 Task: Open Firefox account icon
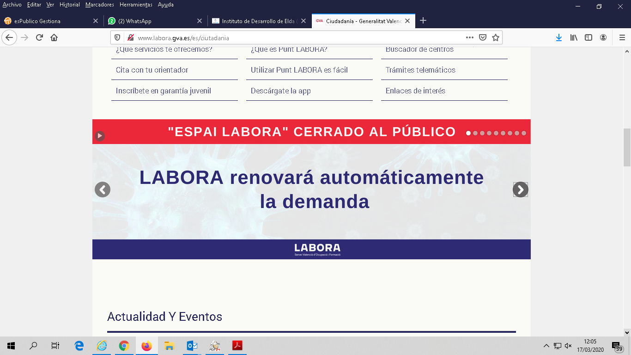(603, 37)
